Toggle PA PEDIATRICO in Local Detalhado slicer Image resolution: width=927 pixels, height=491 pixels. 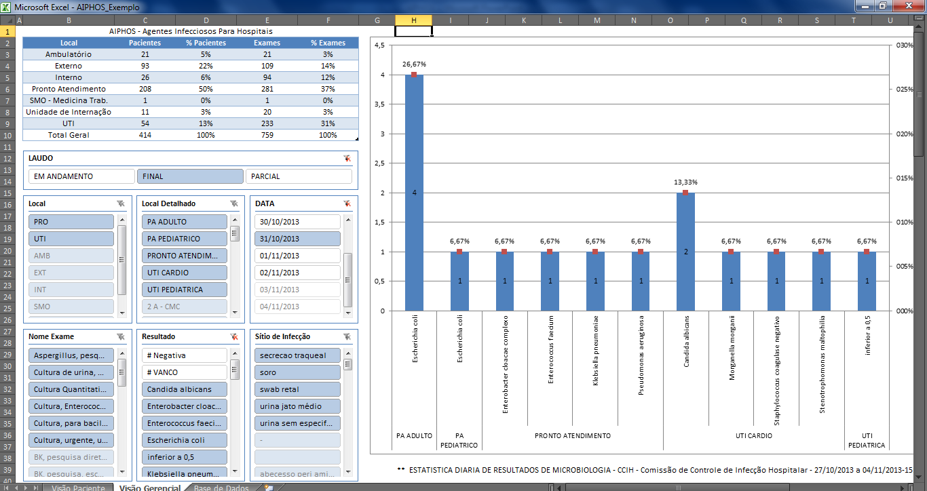pyautogui.click(x=184, y=239)
